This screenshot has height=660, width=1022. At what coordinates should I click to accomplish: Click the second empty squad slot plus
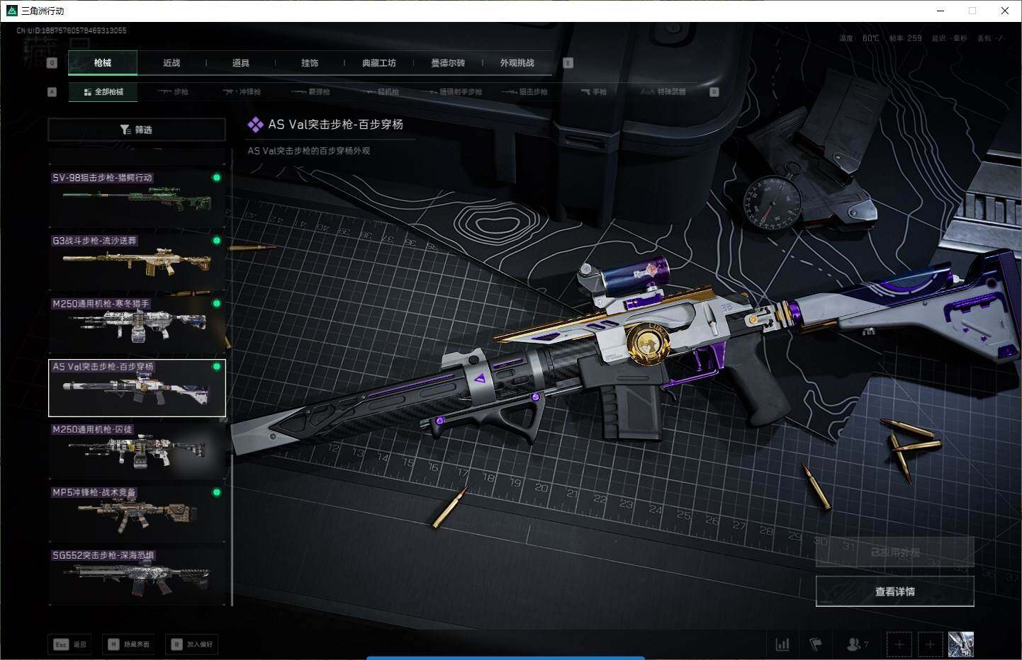931,644
